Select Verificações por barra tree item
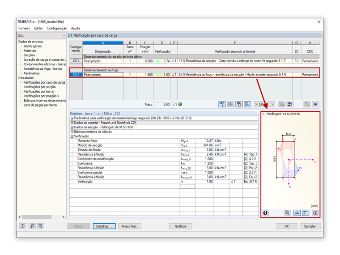Screen dimensions: 340x255 coord(38,92)
